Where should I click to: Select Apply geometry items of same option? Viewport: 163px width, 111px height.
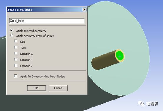pyautogui.click(x=12, y=36)
